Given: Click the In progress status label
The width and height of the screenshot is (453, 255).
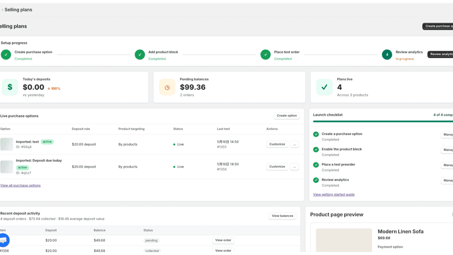Looking at the screenshot, I should (404, 59).
